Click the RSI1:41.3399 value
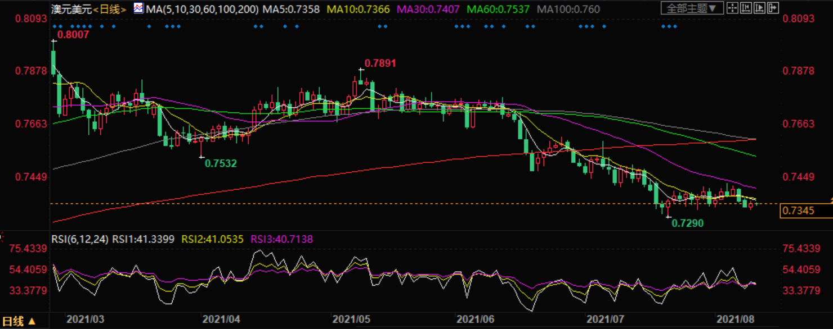This screenshot has height=329, width=833. (x=144, y=239)
